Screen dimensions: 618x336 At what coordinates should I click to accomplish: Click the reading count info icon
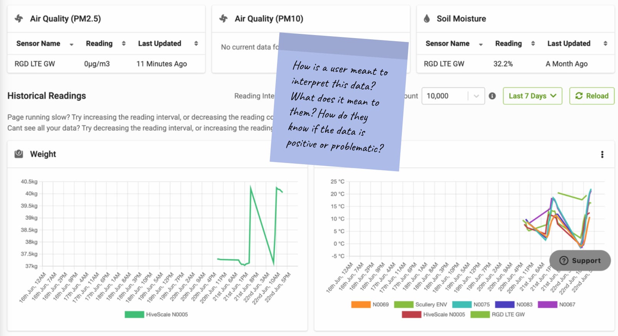(x=492, y=96)
